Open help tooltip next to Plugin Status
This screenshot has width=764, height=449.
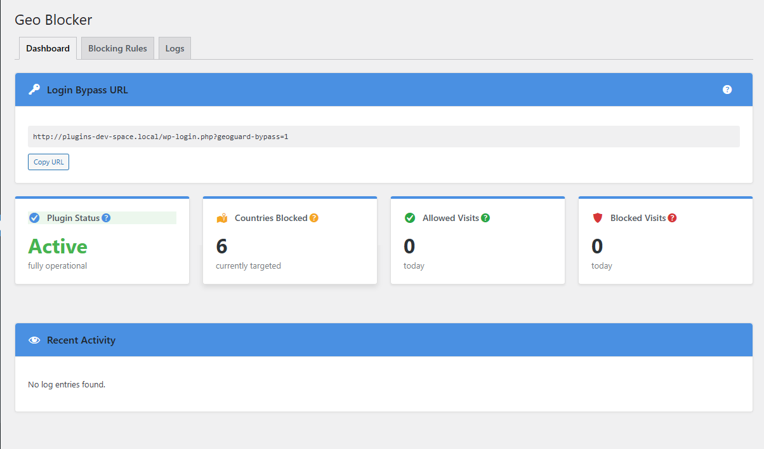(x=106, y=218)
